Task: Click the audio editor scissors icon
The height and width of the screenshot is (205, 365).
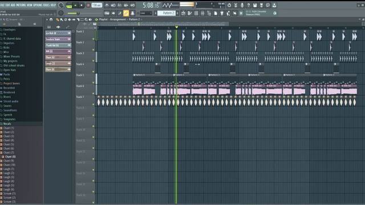Action: (x=236, y=5)
